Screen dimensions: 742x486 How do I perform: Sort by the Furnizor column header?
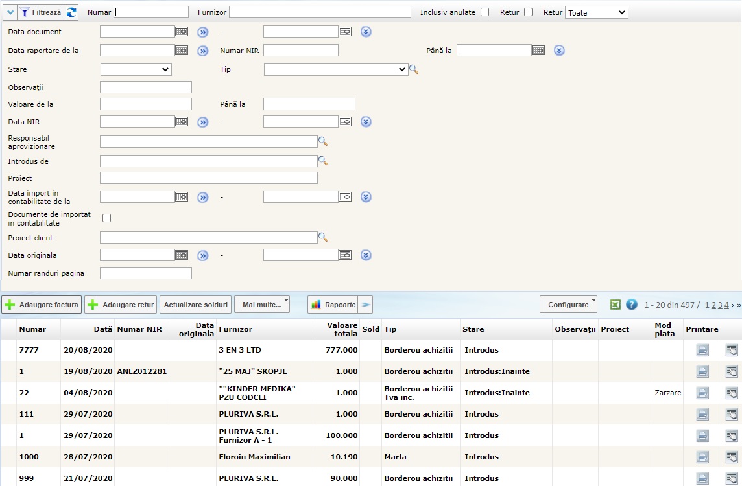point(235,329)
